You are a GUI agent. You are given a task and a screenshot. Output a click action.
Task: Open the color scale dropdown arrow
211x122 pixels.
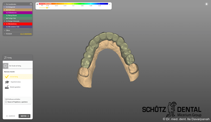tap(110, 5)
